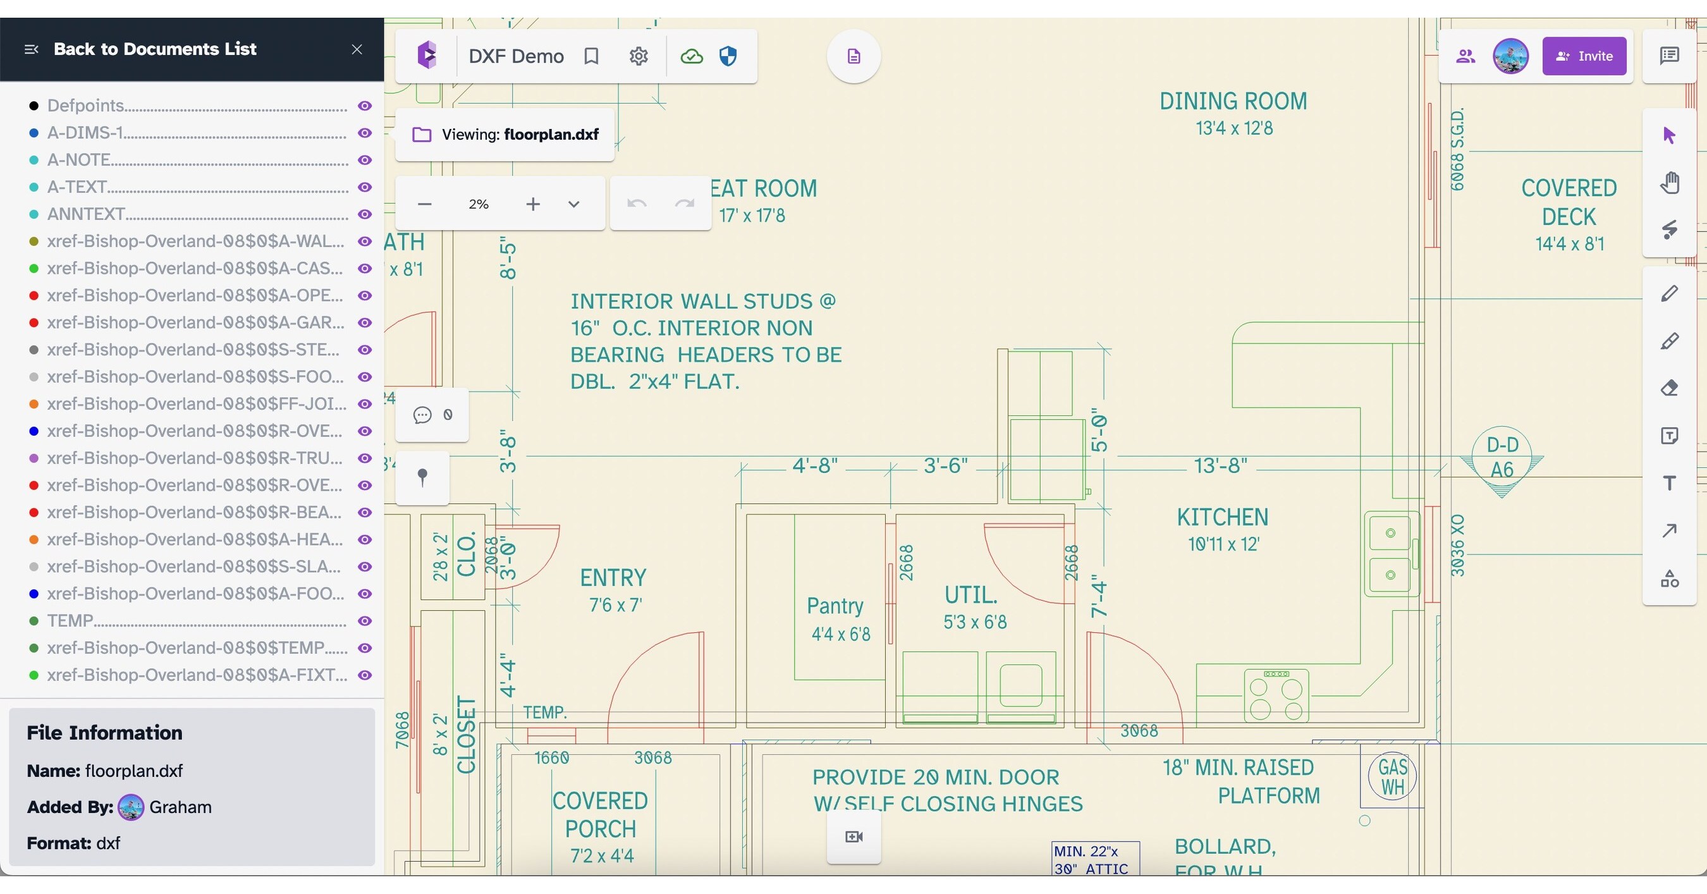Open the Text tool
Screen dimensions: 1707x894
pos(1670,482)
